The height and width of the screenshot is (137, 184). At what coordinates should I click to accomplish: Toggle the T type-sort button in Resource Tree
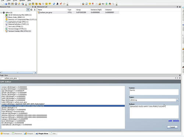(x=28, y=10)
